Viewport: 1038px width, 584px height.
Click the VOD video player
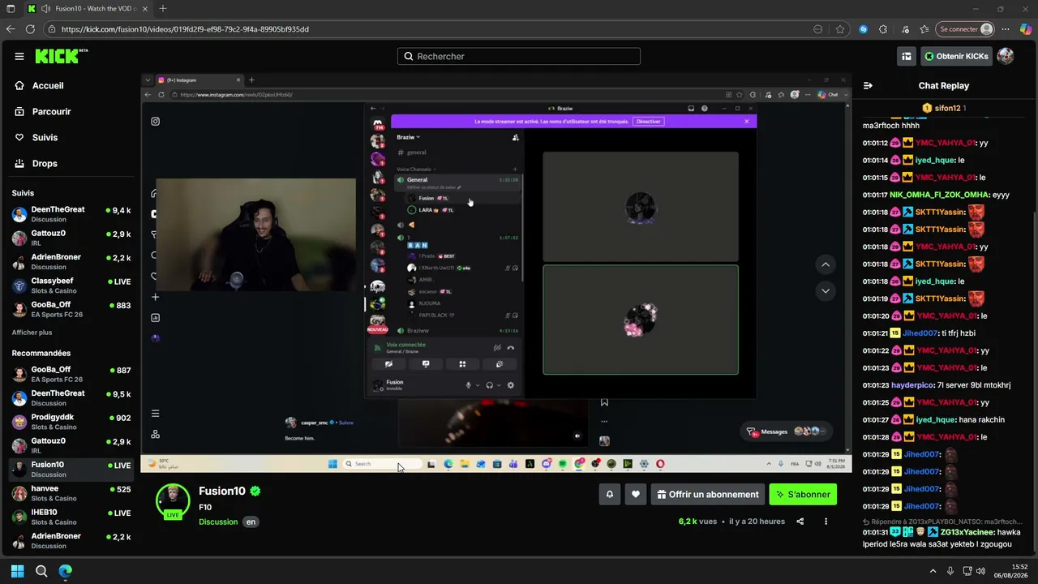click(x=496, y=273)
